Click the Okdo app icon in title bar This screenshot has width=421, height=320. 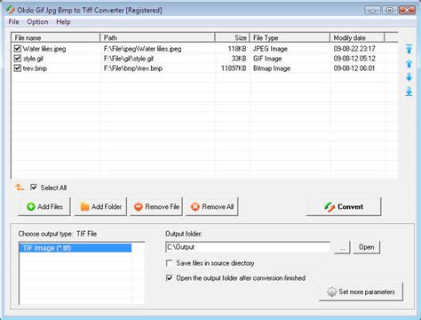point(10,10)
